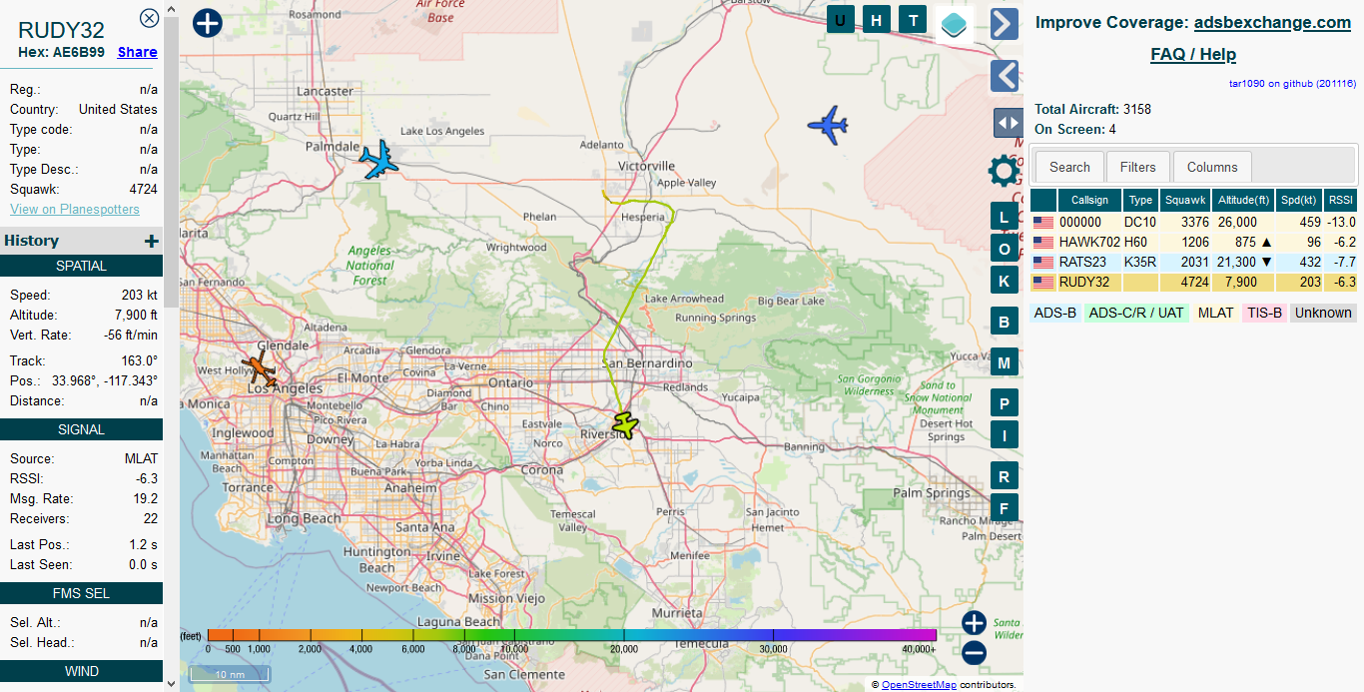Sort table by Type column
Screen dimensions: 1364x692
pos(1140,200)
